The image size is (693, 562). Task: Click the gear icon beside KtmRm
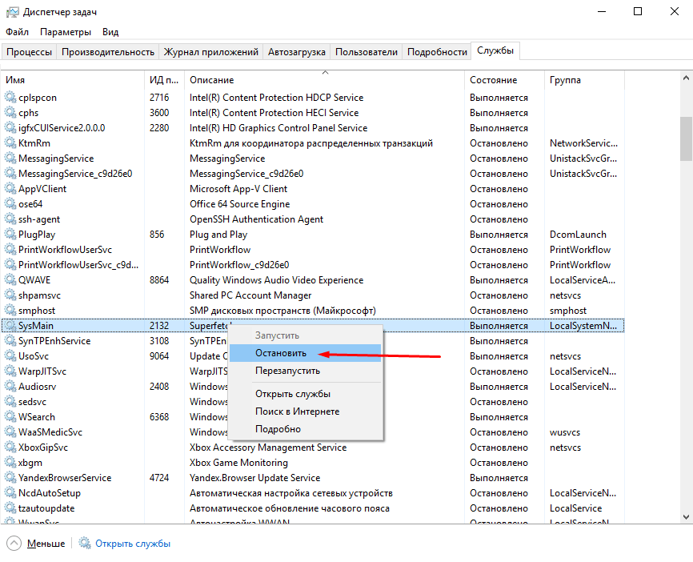[x=10, y=143]
